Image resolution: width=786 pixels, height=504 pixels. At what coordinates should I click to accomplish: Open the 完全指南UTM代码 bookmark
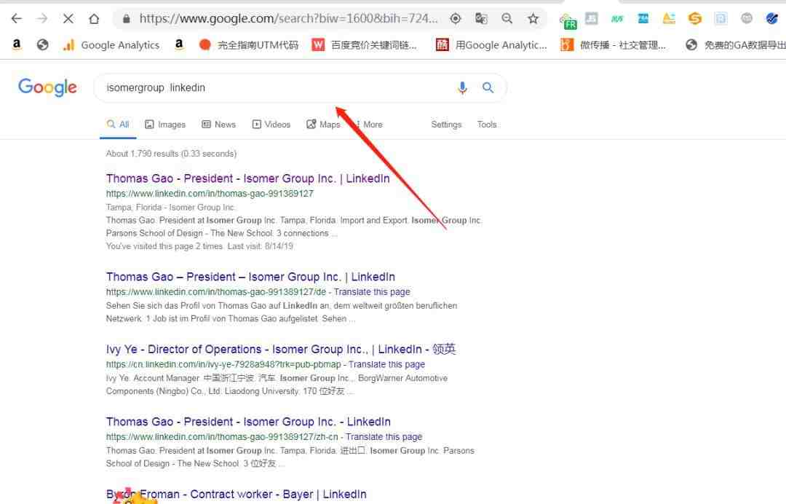(249, 45)
